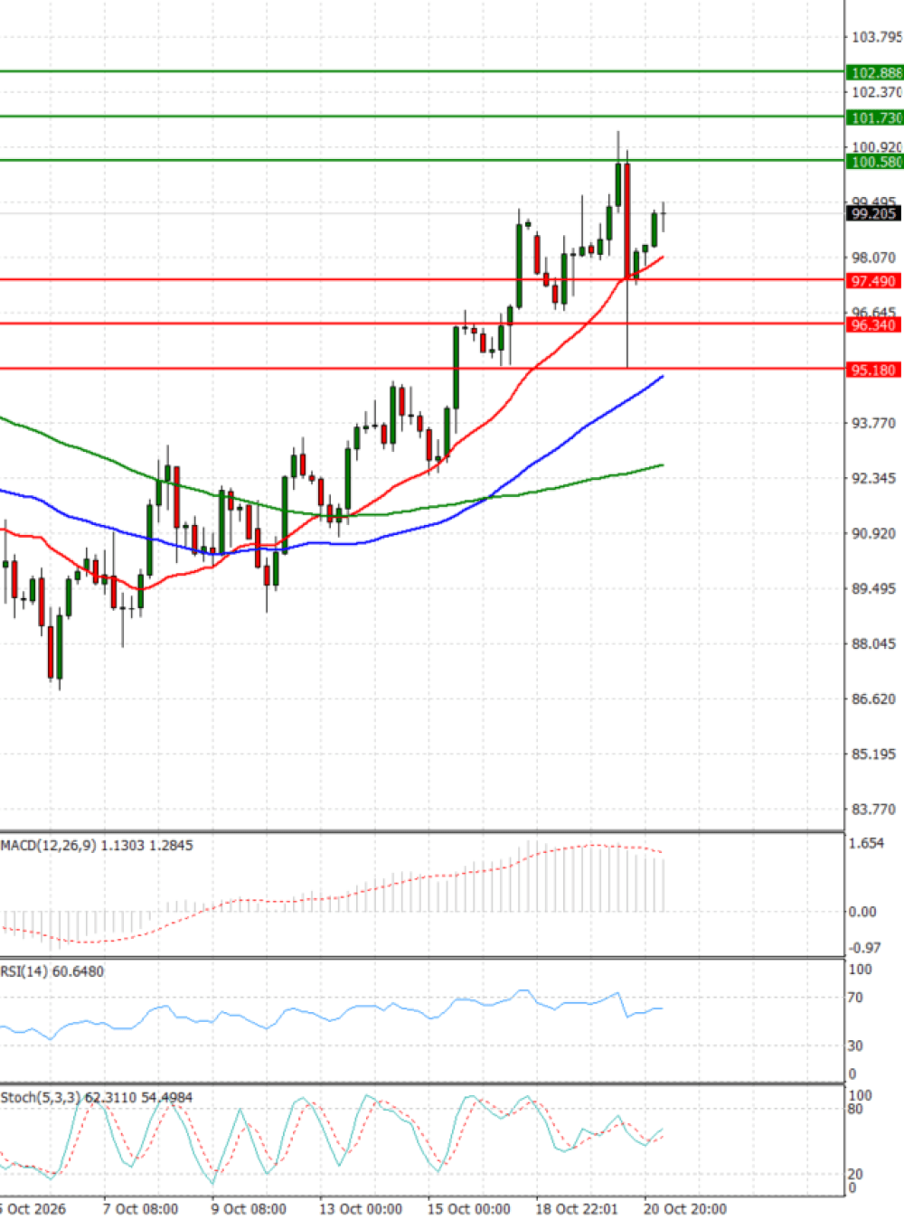This screenshot has width=904, height=1219.
Task: Click the 89.495 price axis value
Action: pyautogui.click(x=874, y=588)
